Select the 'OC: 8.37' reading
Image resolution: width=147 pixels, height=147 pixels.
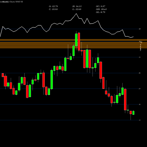[x=101, y=6]
